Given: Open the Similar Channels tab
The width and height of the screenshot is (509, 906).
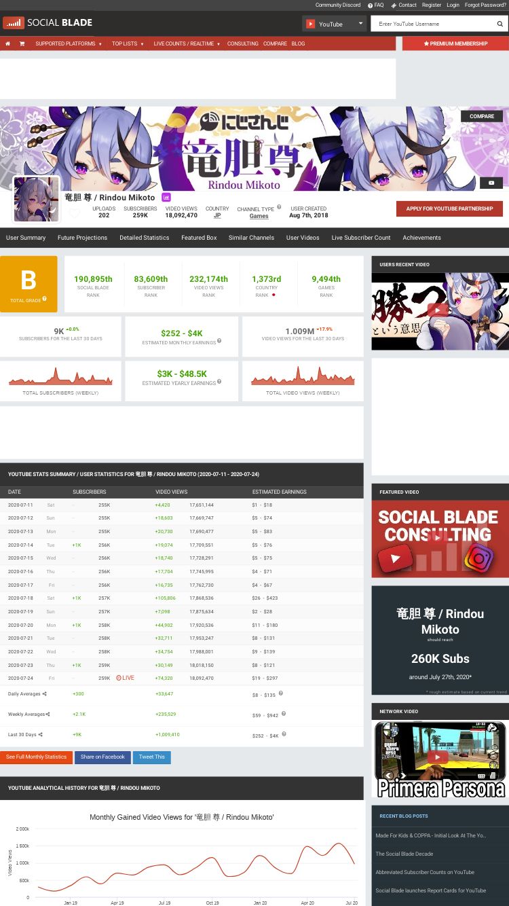Looking at the screenshot, I should pyautogui.click(x=251, y=238).
